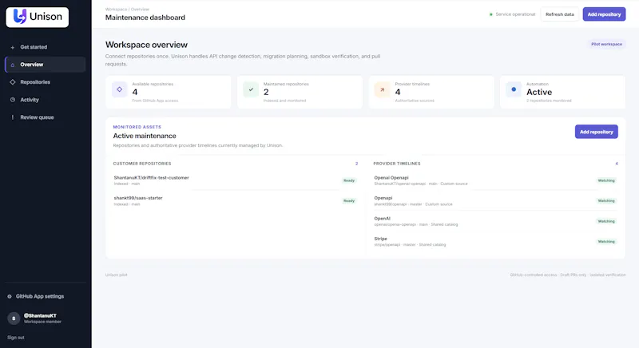Click Watching badge for Stripe
639x348 pixels.
coord(606,241)
